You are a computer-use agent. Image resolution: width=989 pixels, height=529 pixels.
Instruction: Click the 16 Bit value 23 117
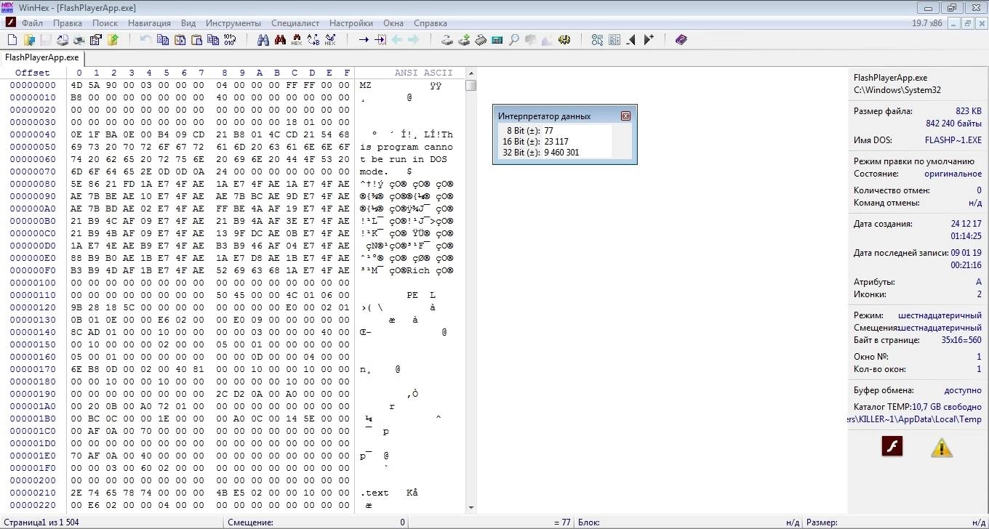556,142
